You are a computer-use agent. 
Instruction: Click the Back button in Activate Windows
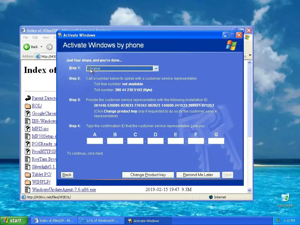tap(67, 175)
